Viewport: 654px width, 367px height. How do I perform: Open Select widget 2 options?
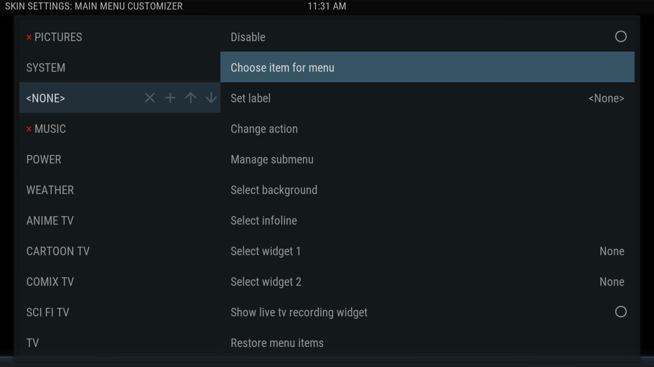(266, 281)
